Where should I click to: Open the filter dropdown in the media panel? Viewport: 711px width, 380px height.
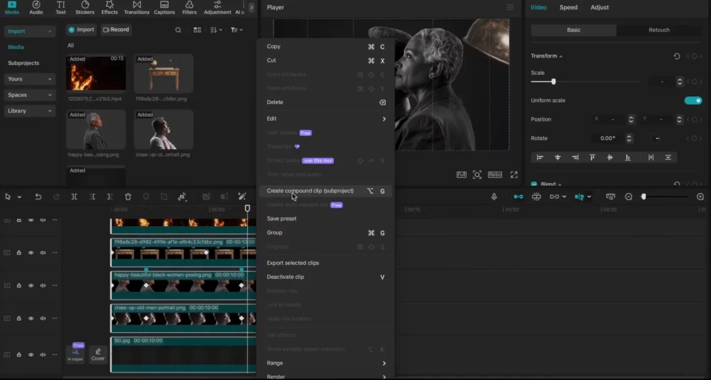point(236,30)
